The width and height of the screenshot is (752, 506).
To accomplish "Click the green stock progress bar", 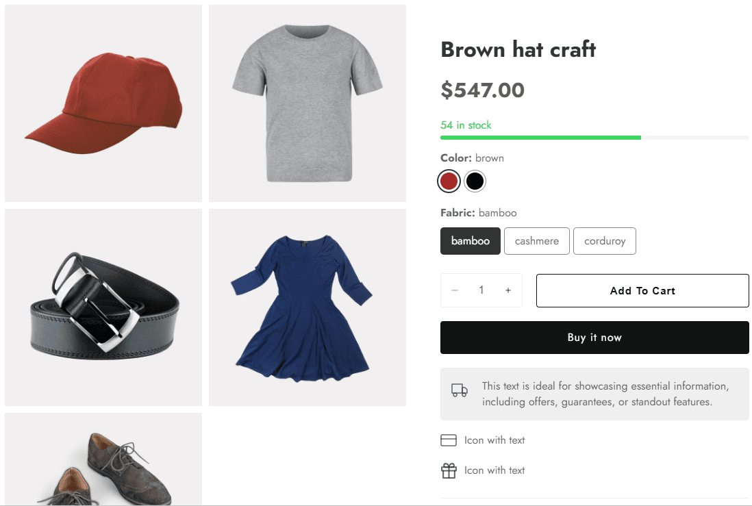I will click(541, 138).
